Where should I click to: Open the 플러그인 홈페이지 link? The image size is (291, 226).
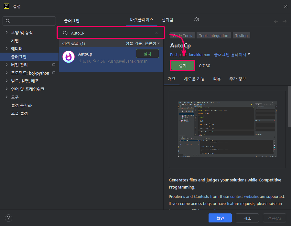tap(232, 55)
